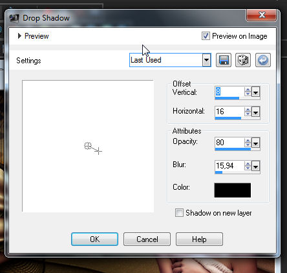Click the OK button
Image resolution: width=287 pixels, height=273 pixels.
click(x=94, y=239)
